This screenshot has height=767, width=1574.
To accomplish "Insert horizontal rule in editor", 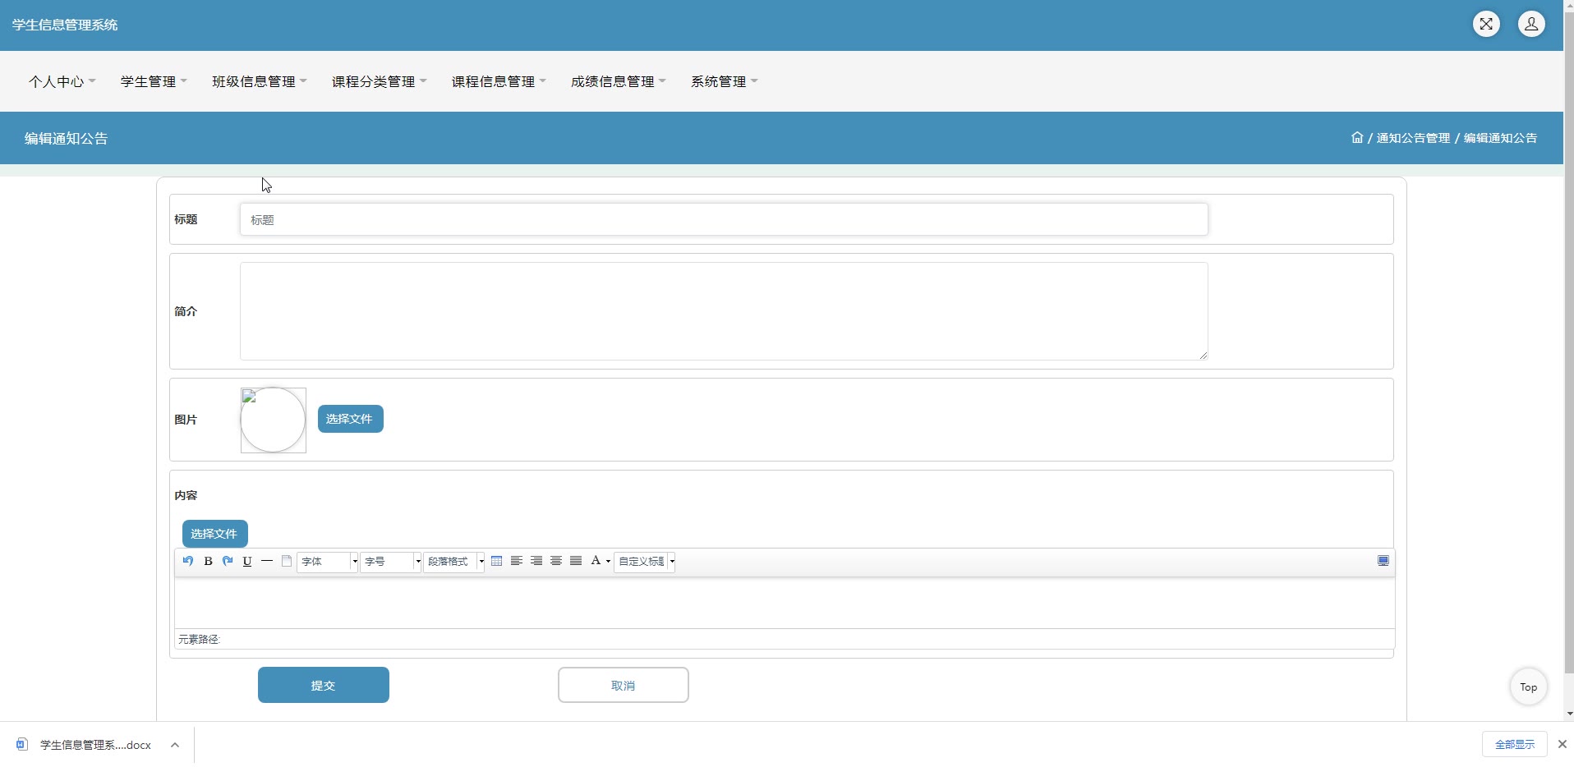I will point(267,561).
